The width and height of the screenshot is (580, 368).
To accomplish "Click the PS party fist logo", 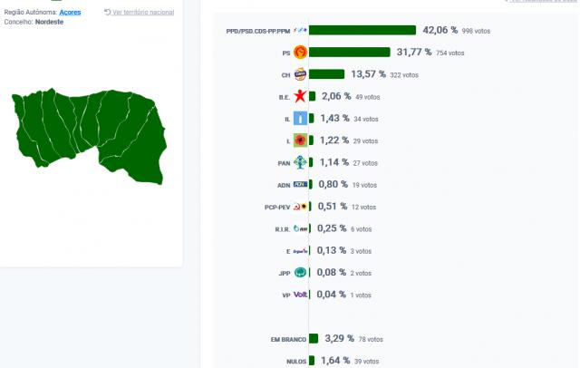I will 300,53.
